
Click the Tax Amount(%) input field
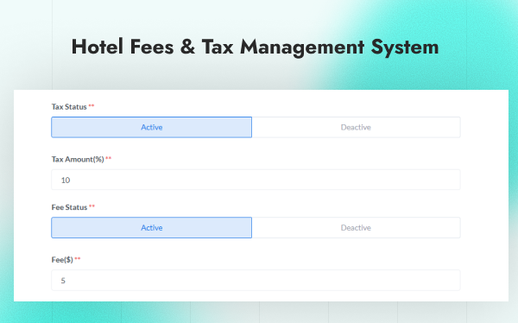[x=256, y=180]
